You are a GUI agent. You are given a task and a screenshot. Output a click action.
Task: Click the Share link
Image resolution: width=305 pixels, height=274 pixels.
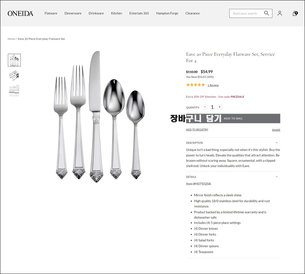pos(276,130)
